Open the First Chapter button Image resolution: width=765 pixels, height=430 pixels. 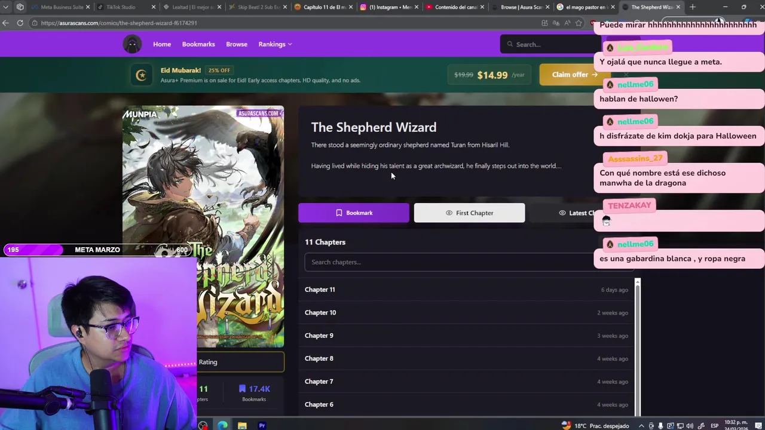point(469,213)
